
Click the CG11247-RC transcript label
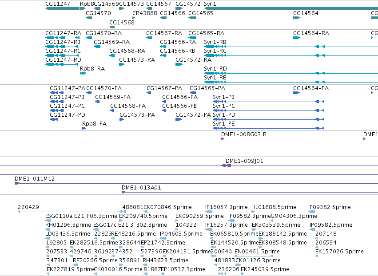[63, 51]
